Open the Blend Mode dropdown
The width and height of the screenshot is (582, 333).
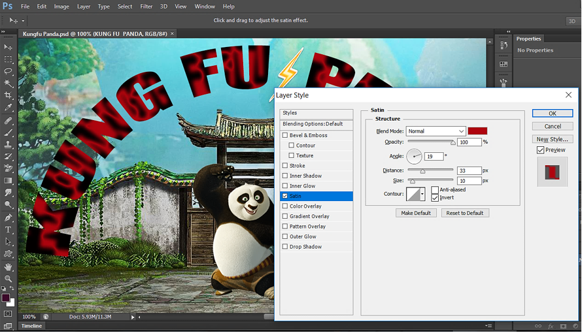click(x=436, y=131)
